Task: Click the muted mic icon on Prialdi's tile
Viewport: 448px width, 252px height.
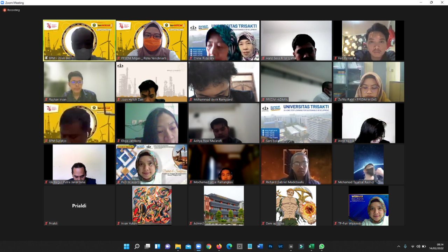Action: tap(46, 223)
